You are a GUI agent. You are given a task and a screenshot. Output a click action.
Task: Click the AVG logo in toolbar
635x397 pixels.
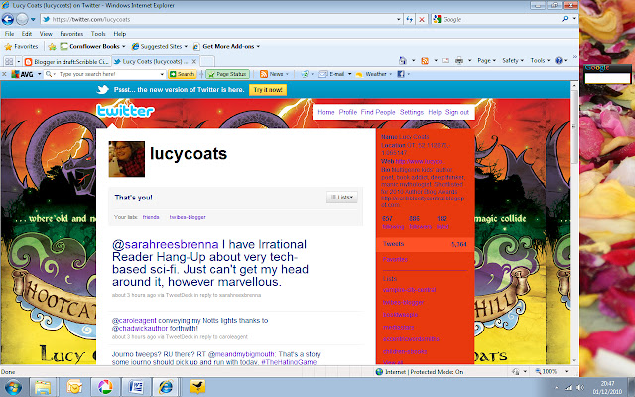22,74
